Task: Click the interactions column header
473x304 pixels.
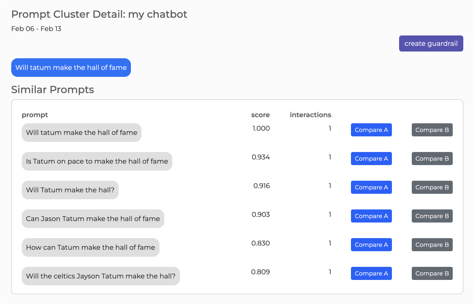Action: click(310, 115)
